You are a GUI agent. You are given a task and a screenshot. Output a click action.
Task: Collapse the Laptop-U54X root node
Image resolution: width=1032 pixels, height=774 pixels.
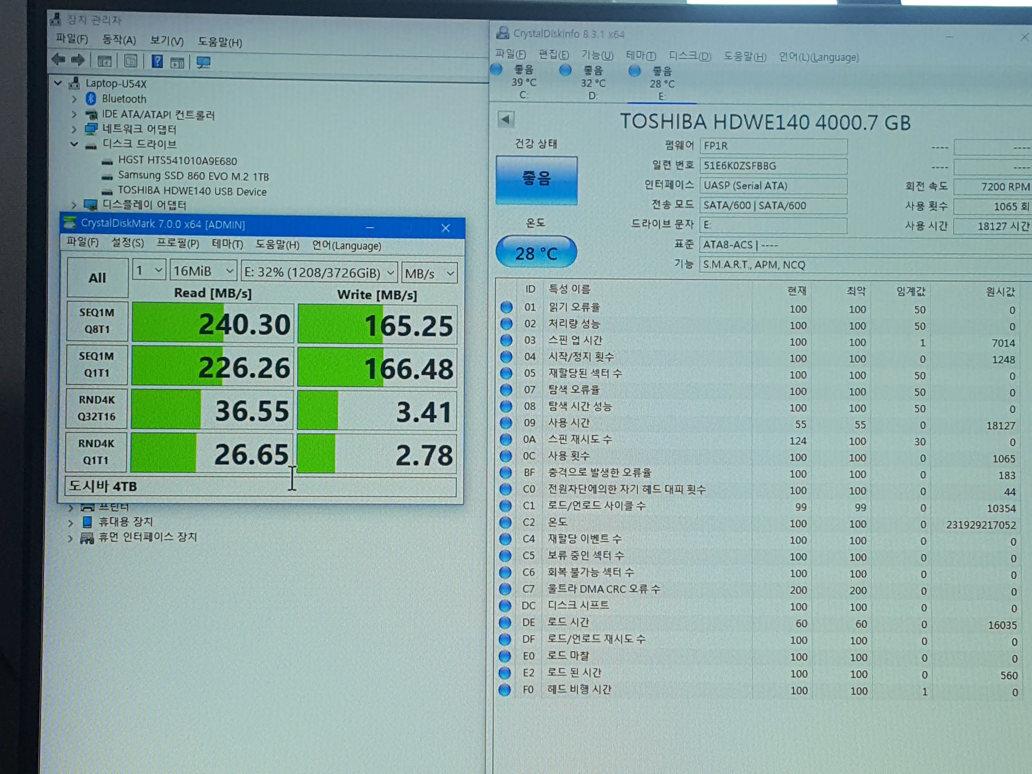click(58, 83)
